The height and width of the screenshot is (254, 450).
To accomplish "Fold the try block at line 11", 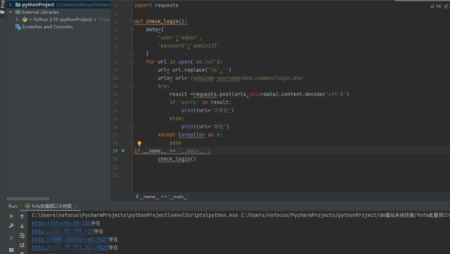I will 132,86.
